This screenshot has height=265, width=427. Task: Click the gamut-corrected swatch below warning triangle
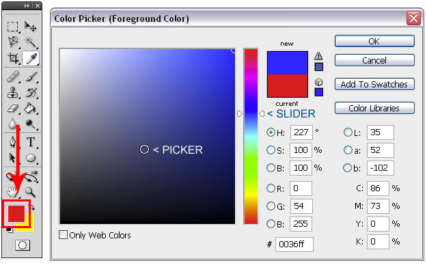pos(318,67)
